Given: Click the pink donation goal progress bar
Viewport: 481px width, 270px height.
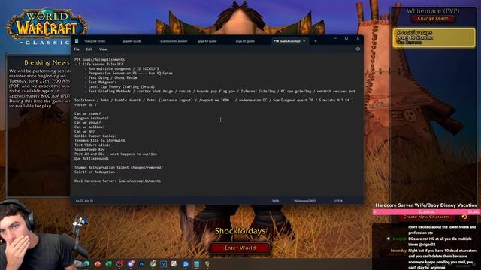Looking at the screenshot, I should [426, 211].
